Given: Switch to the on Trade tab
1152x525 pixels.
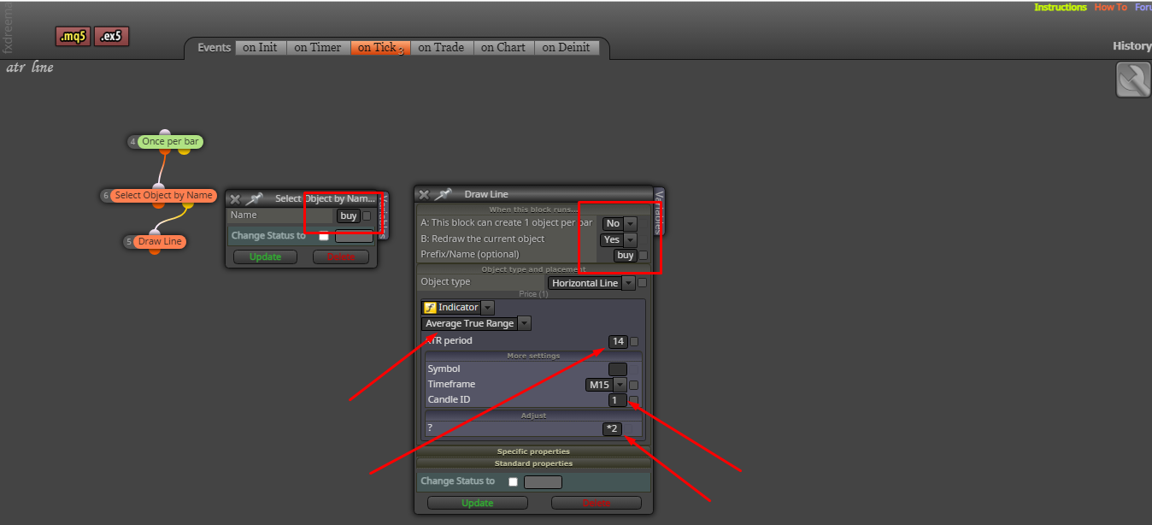Looking at the screenshot, I should point(441,48).
